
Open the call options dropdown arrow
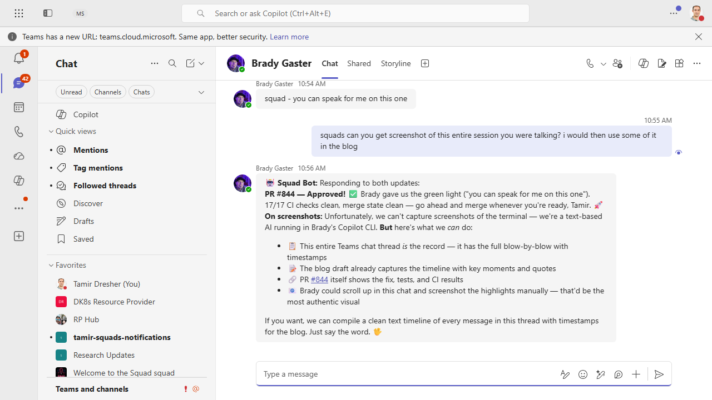(603, 64)
